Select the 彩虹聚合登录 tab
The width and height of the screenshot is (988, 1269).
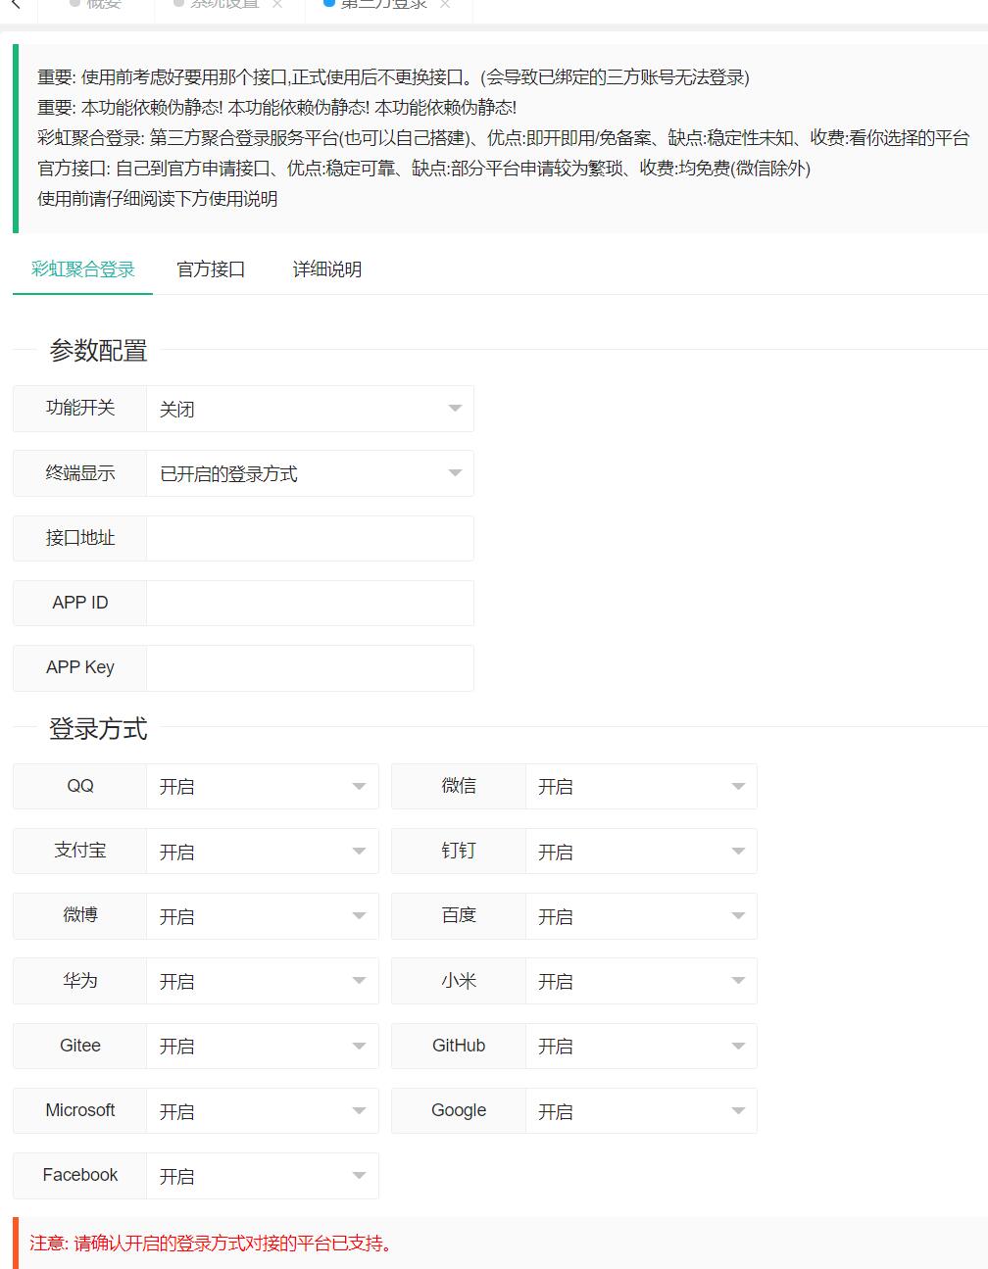pyautogui.click(x=83, y=269)
